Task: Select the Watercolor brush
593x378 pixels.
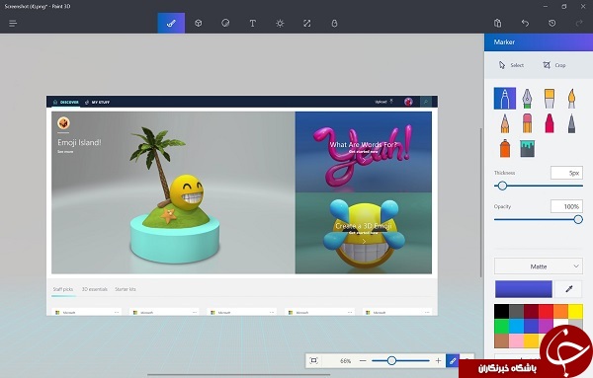Action: click(x=571, y=98)
